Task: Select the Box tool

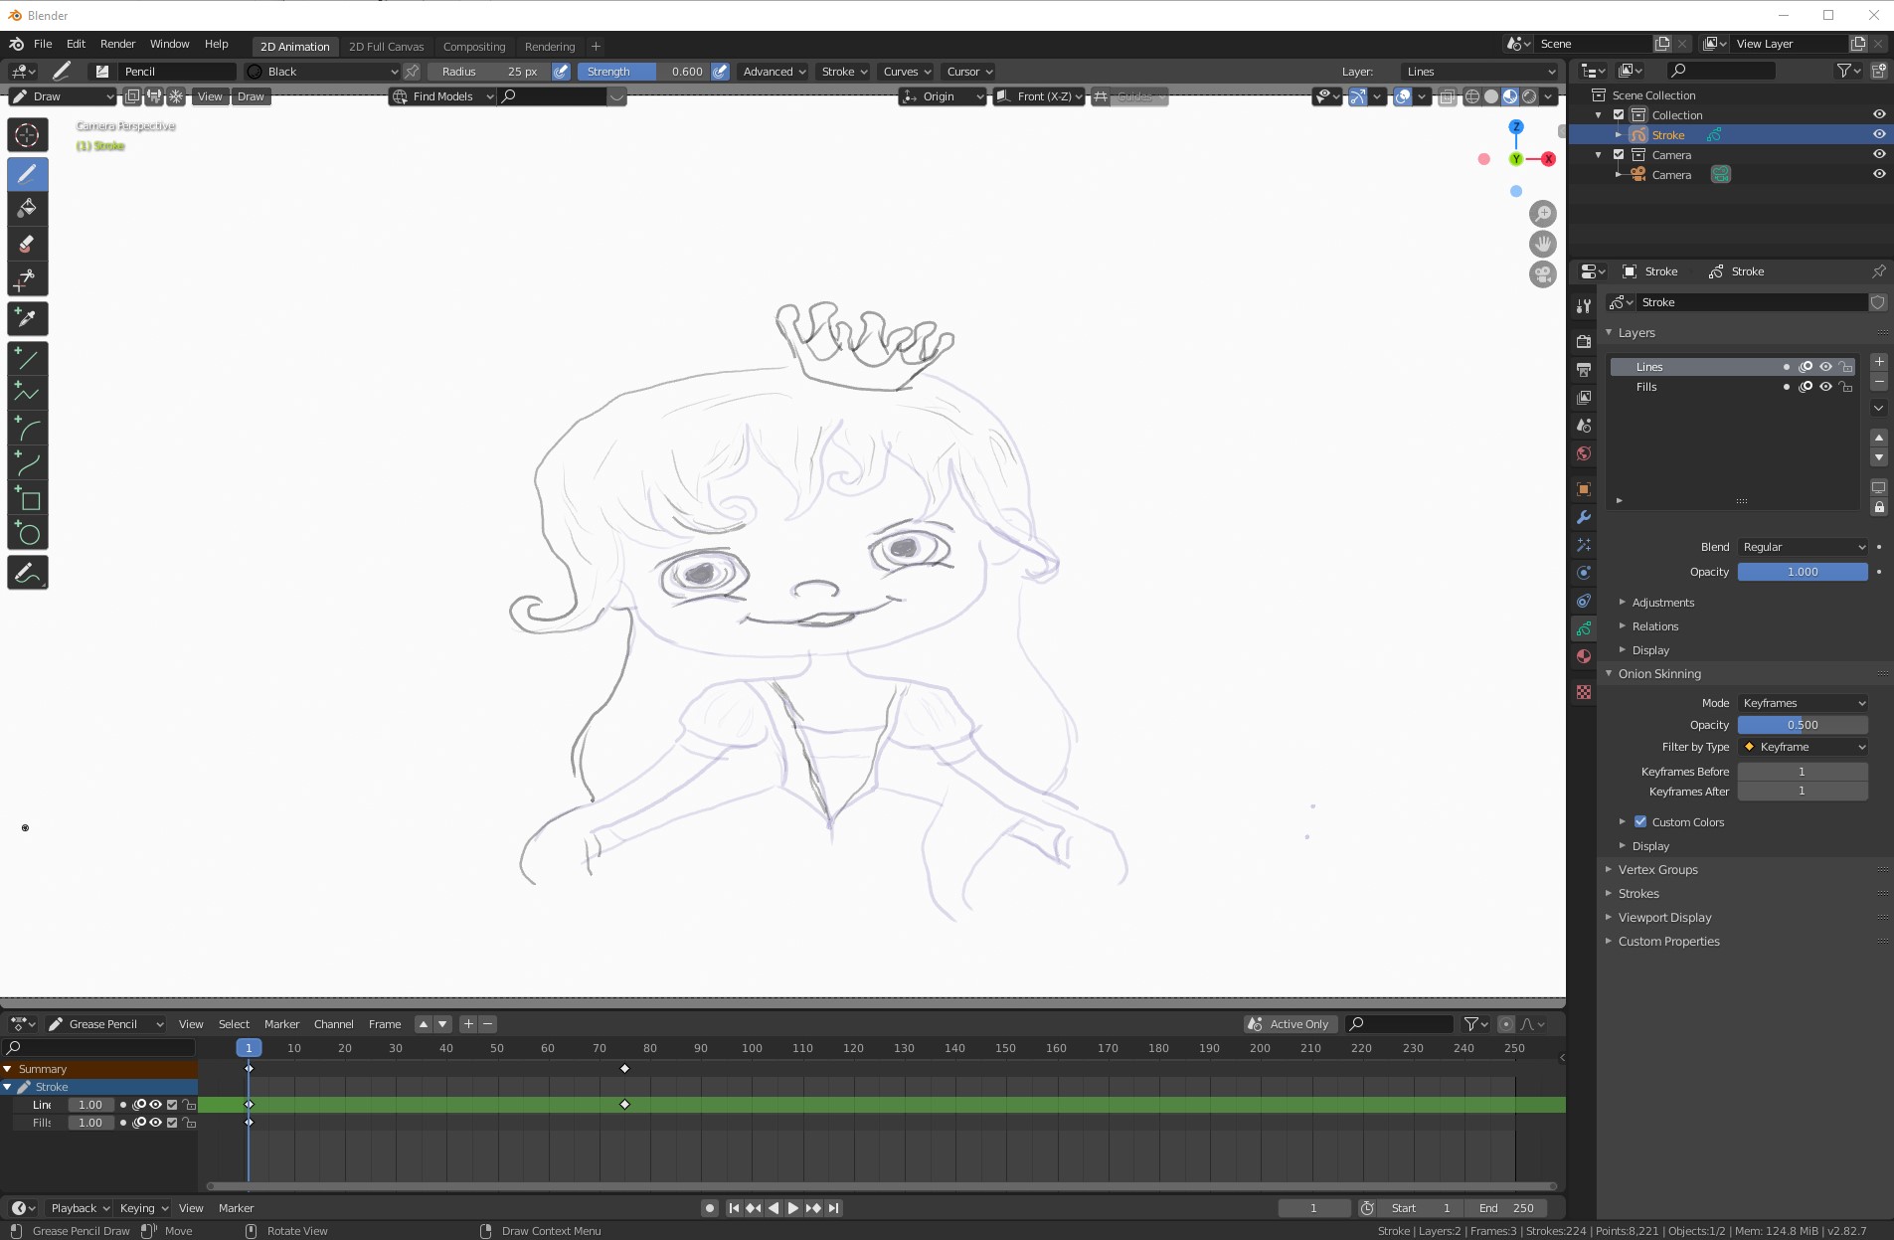Action: [x=28, y=499]
